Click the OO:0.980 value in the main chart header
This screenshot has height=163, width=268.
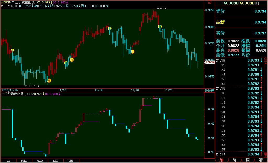(x=59, y=2)
